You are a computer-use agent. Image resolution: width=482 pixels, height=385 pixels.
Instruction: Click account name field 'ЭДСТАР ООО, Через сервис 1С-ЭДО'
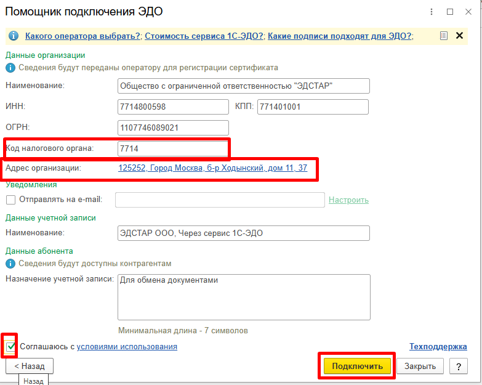243,233
